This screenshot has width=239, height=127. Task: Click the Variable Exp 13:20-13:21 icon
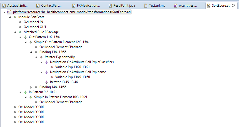click(x=52, y=67)
